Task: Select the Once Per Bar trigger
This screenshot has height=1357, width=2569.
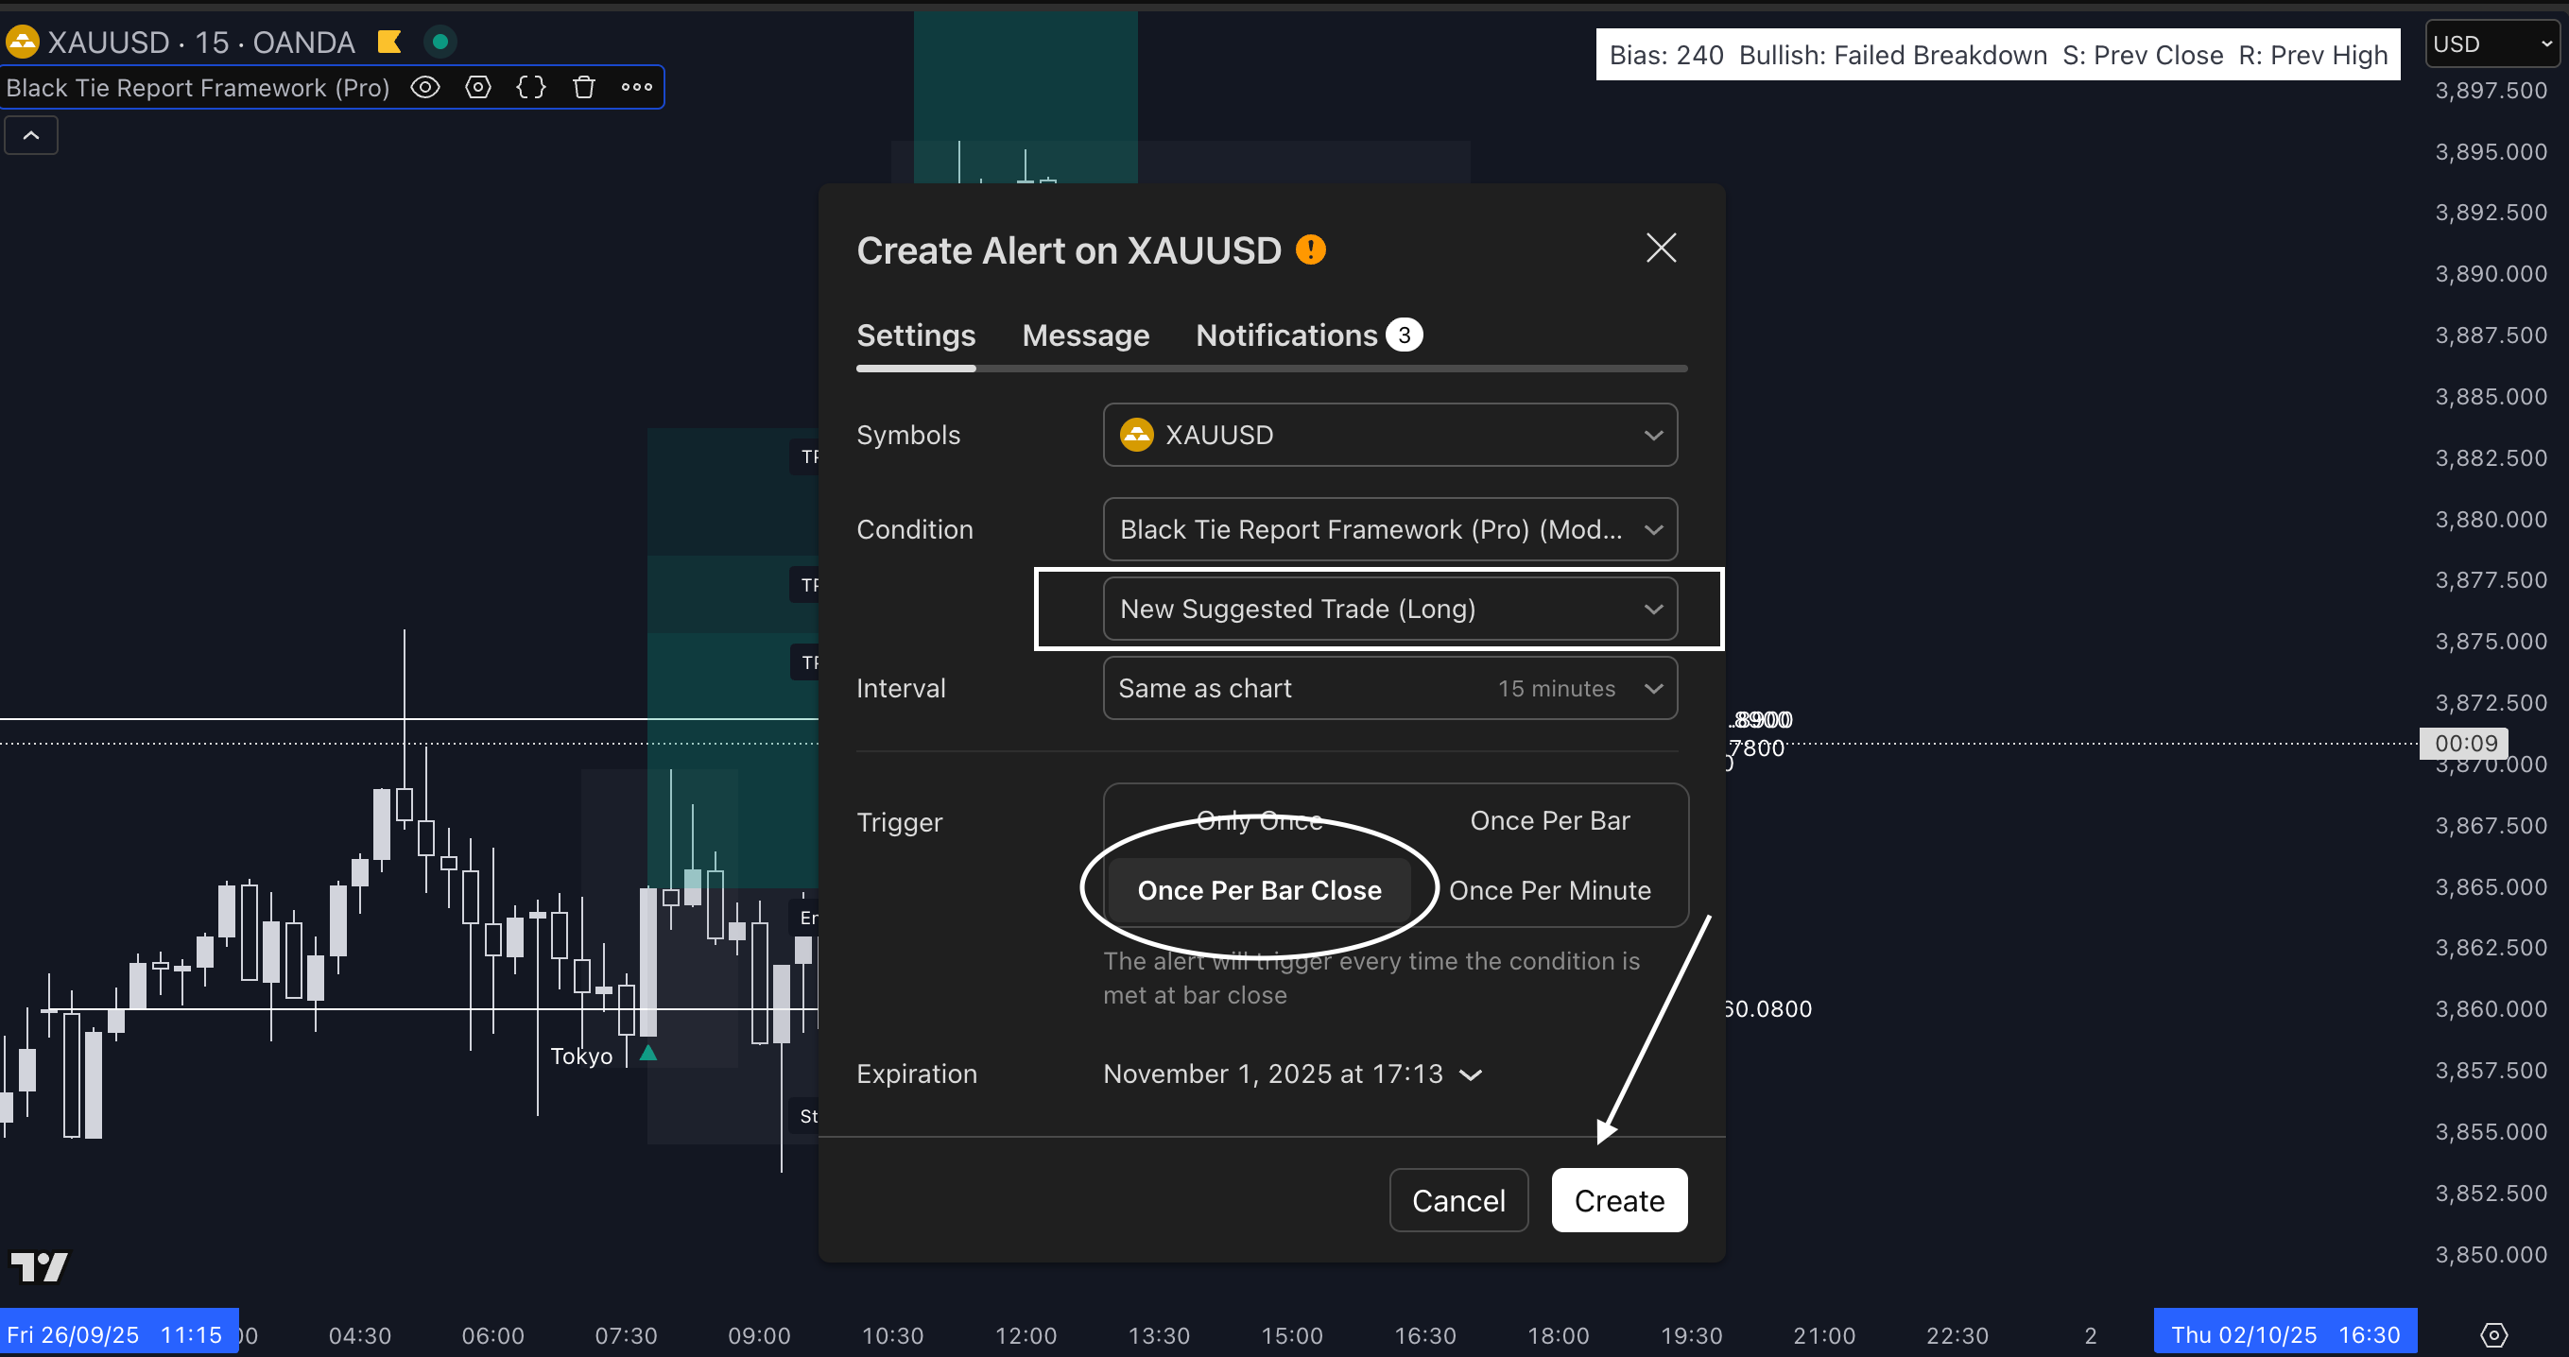Action: (1549, 820)
